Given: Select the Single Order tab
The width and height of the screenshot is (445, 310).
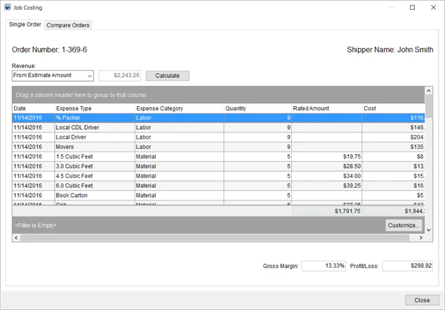Looking at the screenshot, I should (x=25, y=25).
